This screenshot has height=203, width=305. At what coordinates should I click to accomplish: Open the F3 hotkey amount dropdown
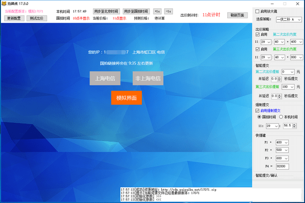tap(282, 158)
